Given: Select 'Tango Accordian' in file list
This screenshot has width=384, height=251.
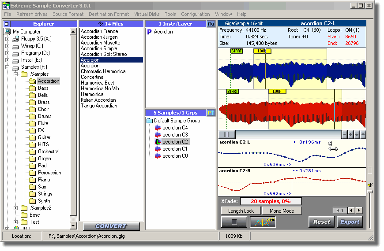Looking at the screenshot, I should (99, 106).
